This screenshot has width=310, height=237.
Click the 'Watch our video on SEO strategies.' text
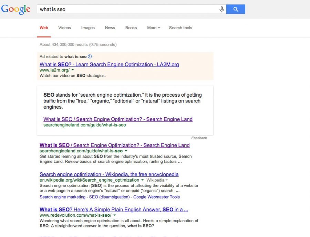[x=73, y=76]
